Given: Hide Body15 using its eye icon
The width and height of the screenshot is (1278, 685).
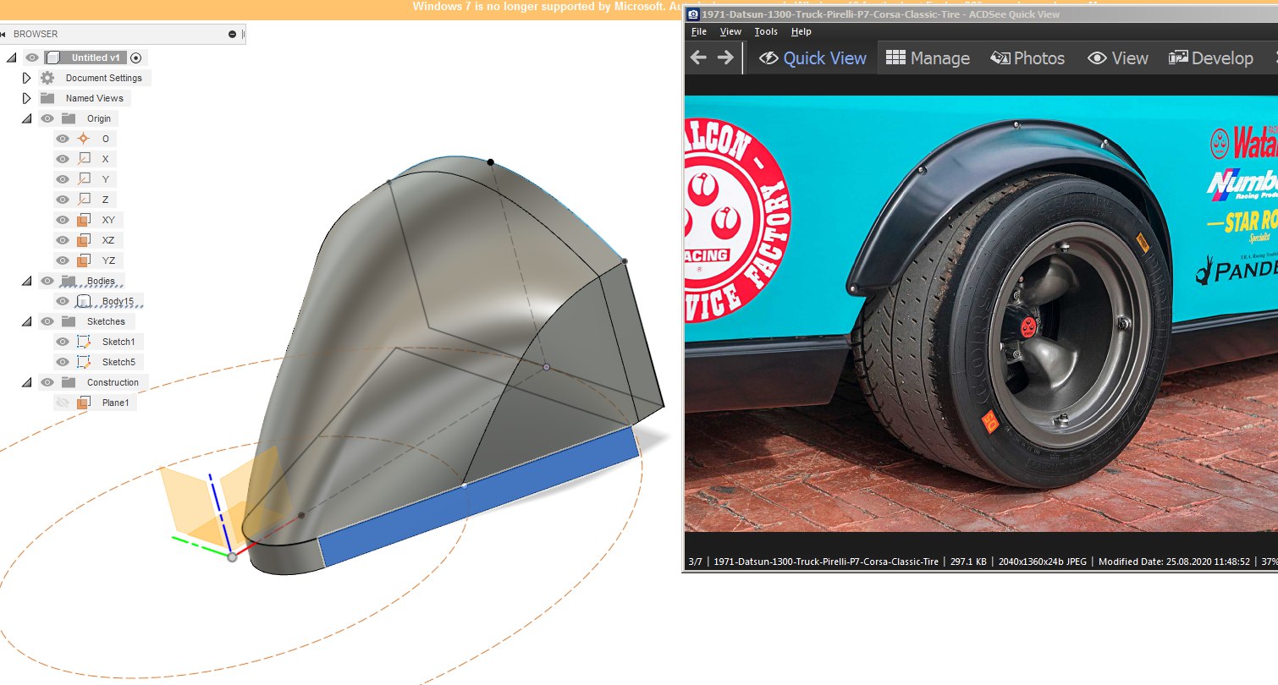Looking at the screenshot, I should (62, 301).
